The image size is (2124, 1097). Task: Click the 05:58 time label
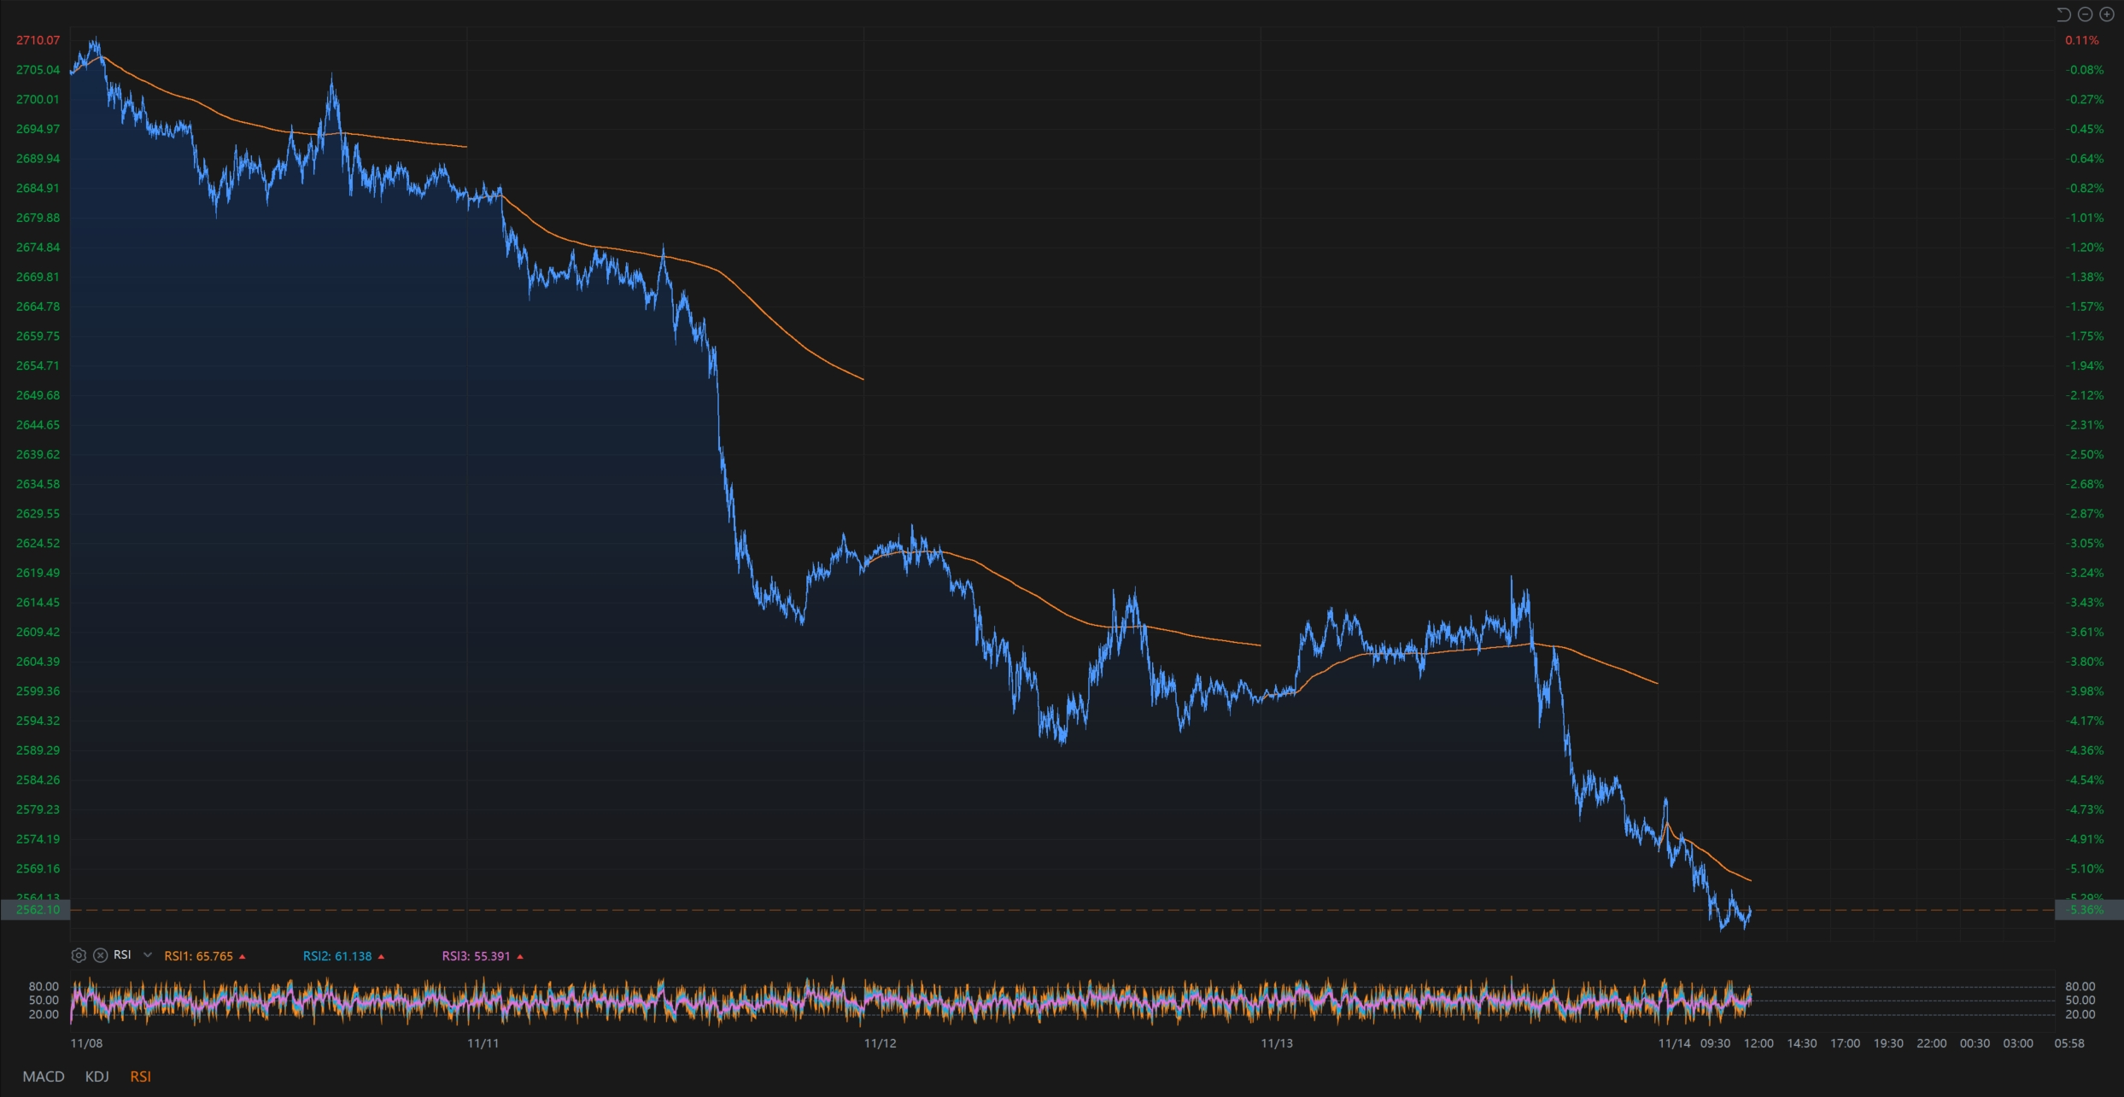(x=2069, y=1043)
